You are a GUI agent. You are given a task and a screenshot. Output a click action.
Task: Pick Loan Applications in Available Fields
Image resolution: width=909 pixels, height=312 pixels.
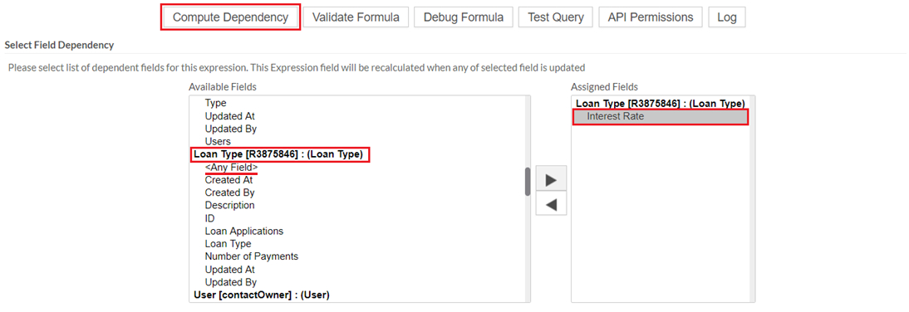pyautogui.click(x=244, y=231)
